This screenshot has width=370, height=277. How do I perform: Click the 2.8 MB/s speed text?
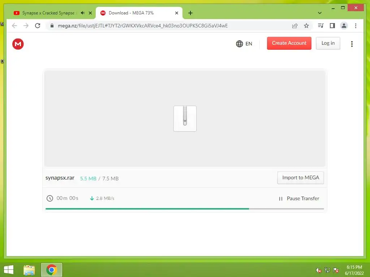click(x=105, y=198)
